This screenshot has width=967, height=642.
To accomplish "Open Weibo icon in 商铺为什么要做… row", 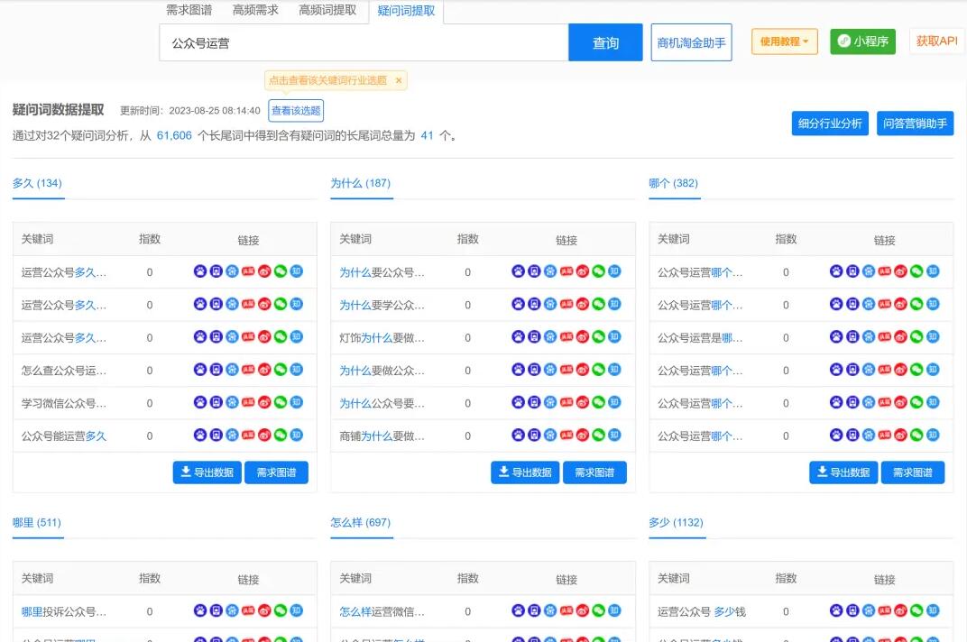I will (583, 435).
